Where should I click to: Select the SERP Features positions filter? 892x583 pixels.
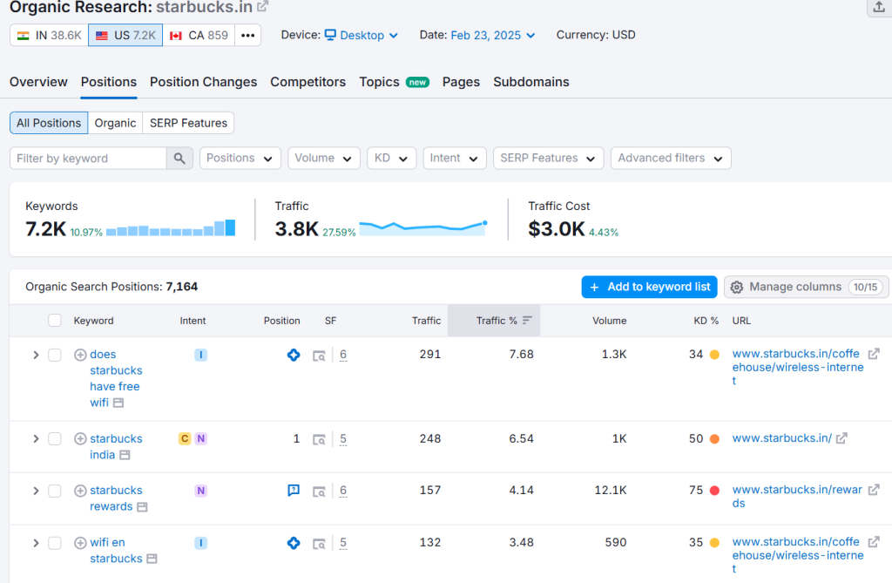click(188, 123)
